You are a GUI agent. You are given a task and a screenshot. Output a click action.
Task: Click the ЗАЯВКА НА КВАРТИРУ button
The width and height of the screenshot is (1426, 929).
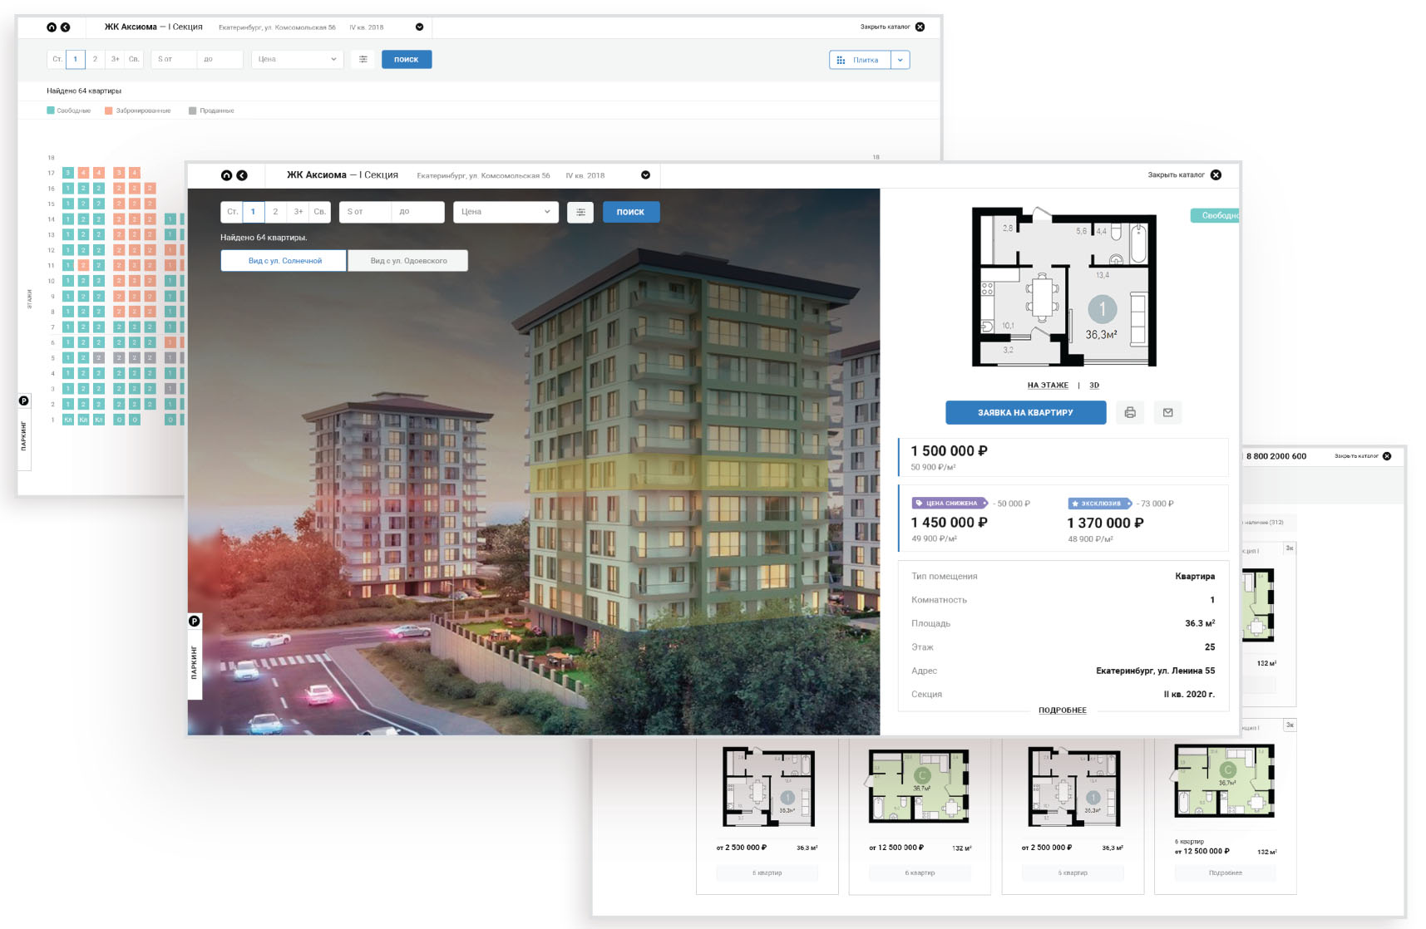pos(1025,412)
